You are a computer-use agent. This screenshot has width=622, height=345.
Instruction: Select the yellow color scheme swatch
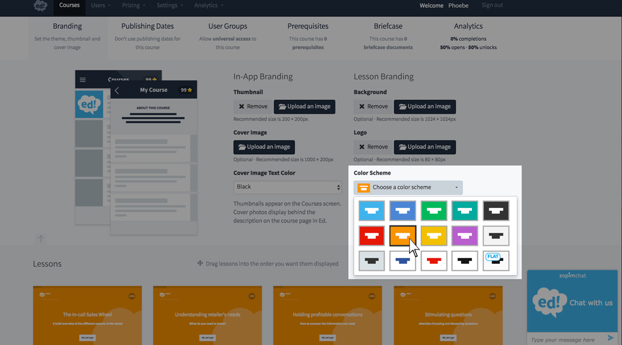[434, 236]
